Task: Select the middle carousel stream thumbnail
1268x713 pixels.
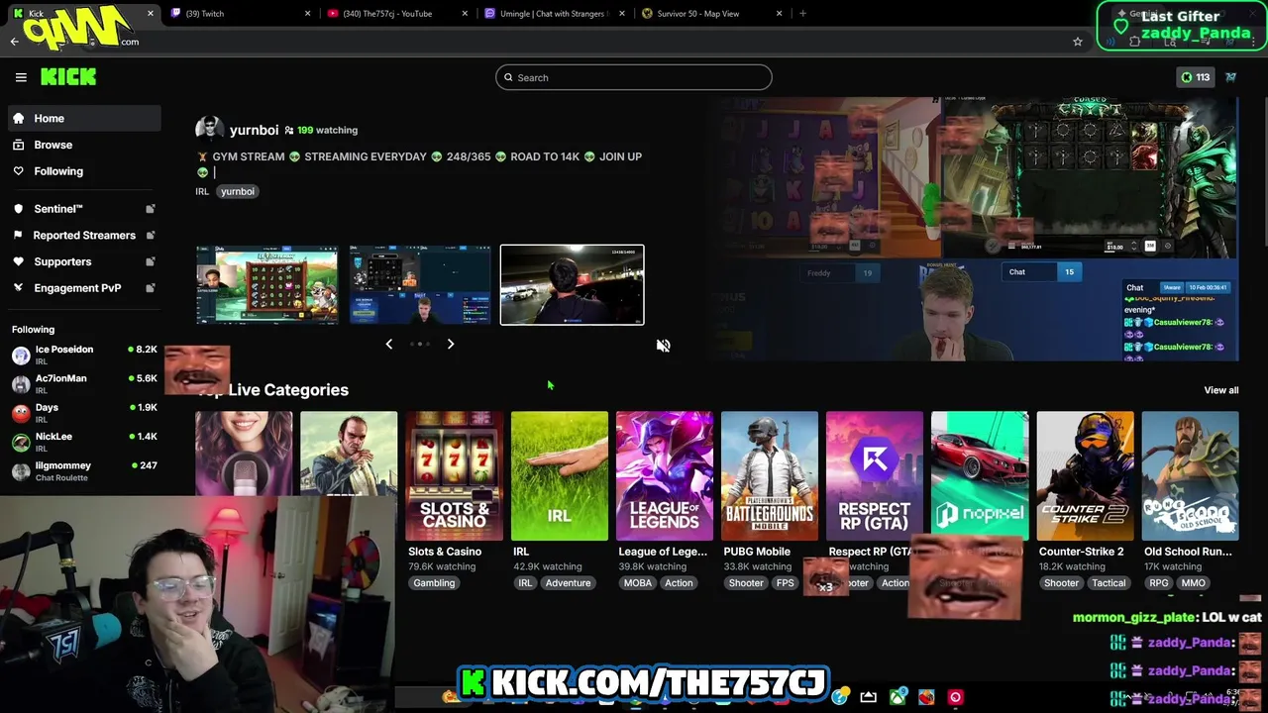Action: click(420, 284)
